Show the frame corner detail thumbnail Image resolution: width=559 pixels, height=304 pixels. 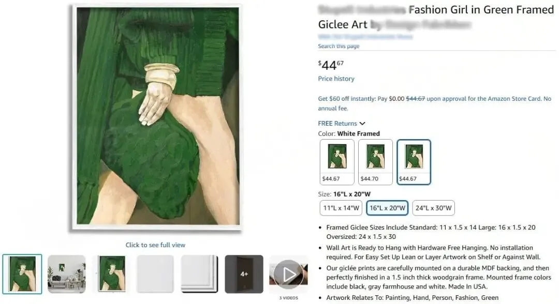click(x=200, y=274)
